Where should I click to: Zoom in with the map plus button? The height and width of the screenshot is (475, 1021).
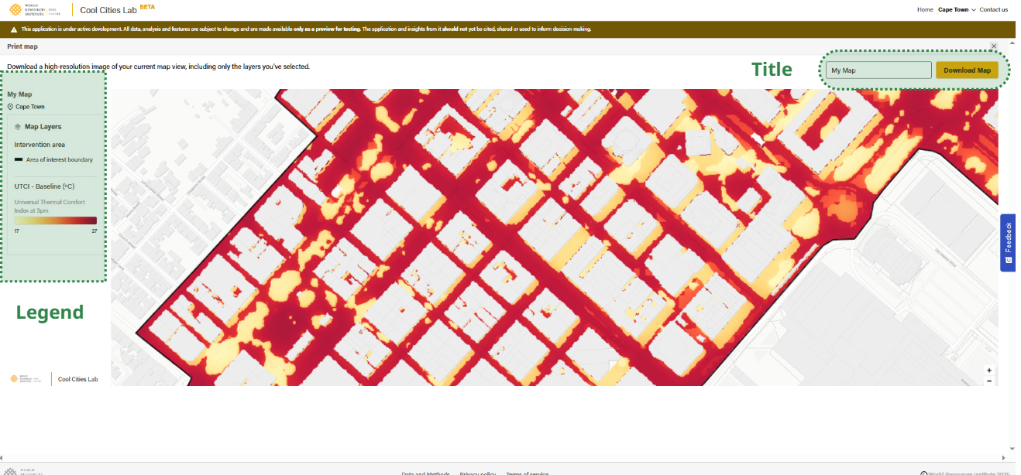989,371
